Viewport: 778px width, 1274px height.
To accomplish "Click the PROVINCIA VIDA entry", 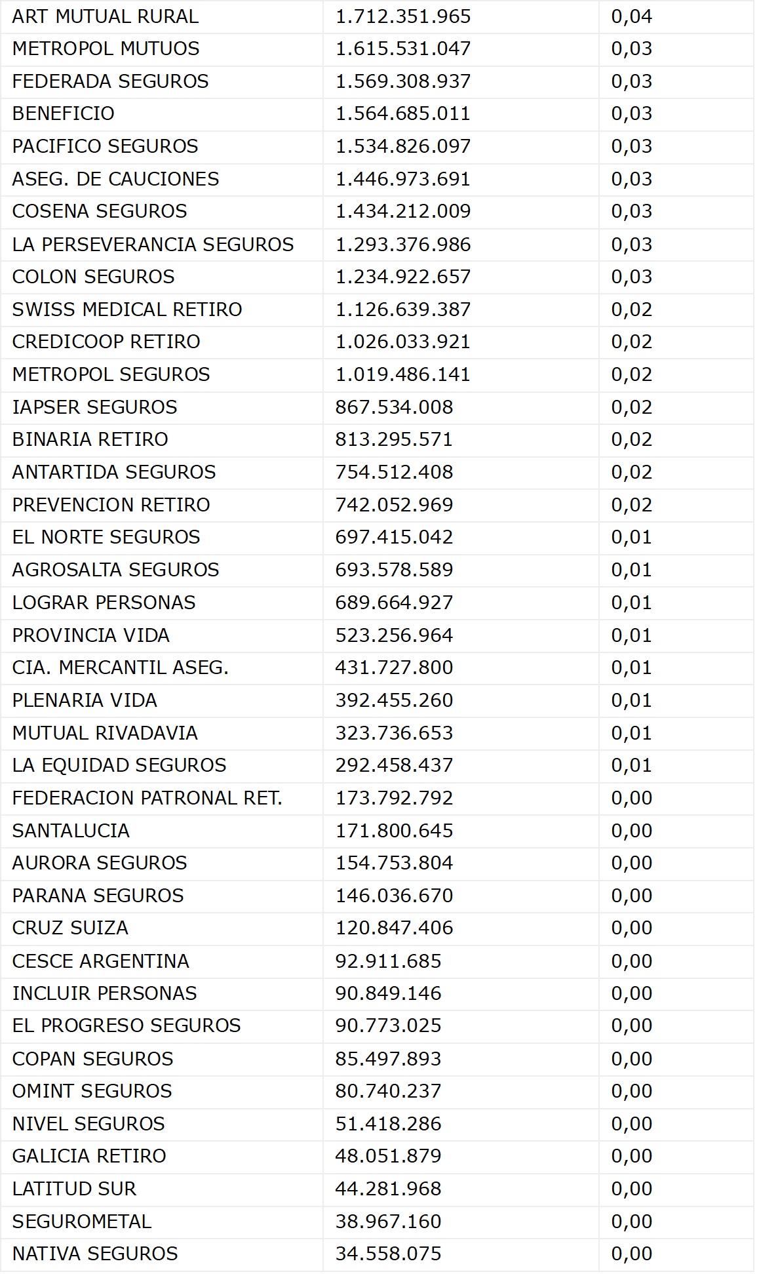I will 90,635.
